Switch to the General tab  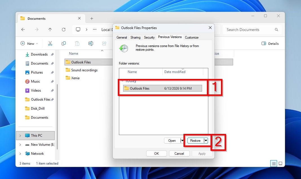pyautogui.click(x=122, y=37)
